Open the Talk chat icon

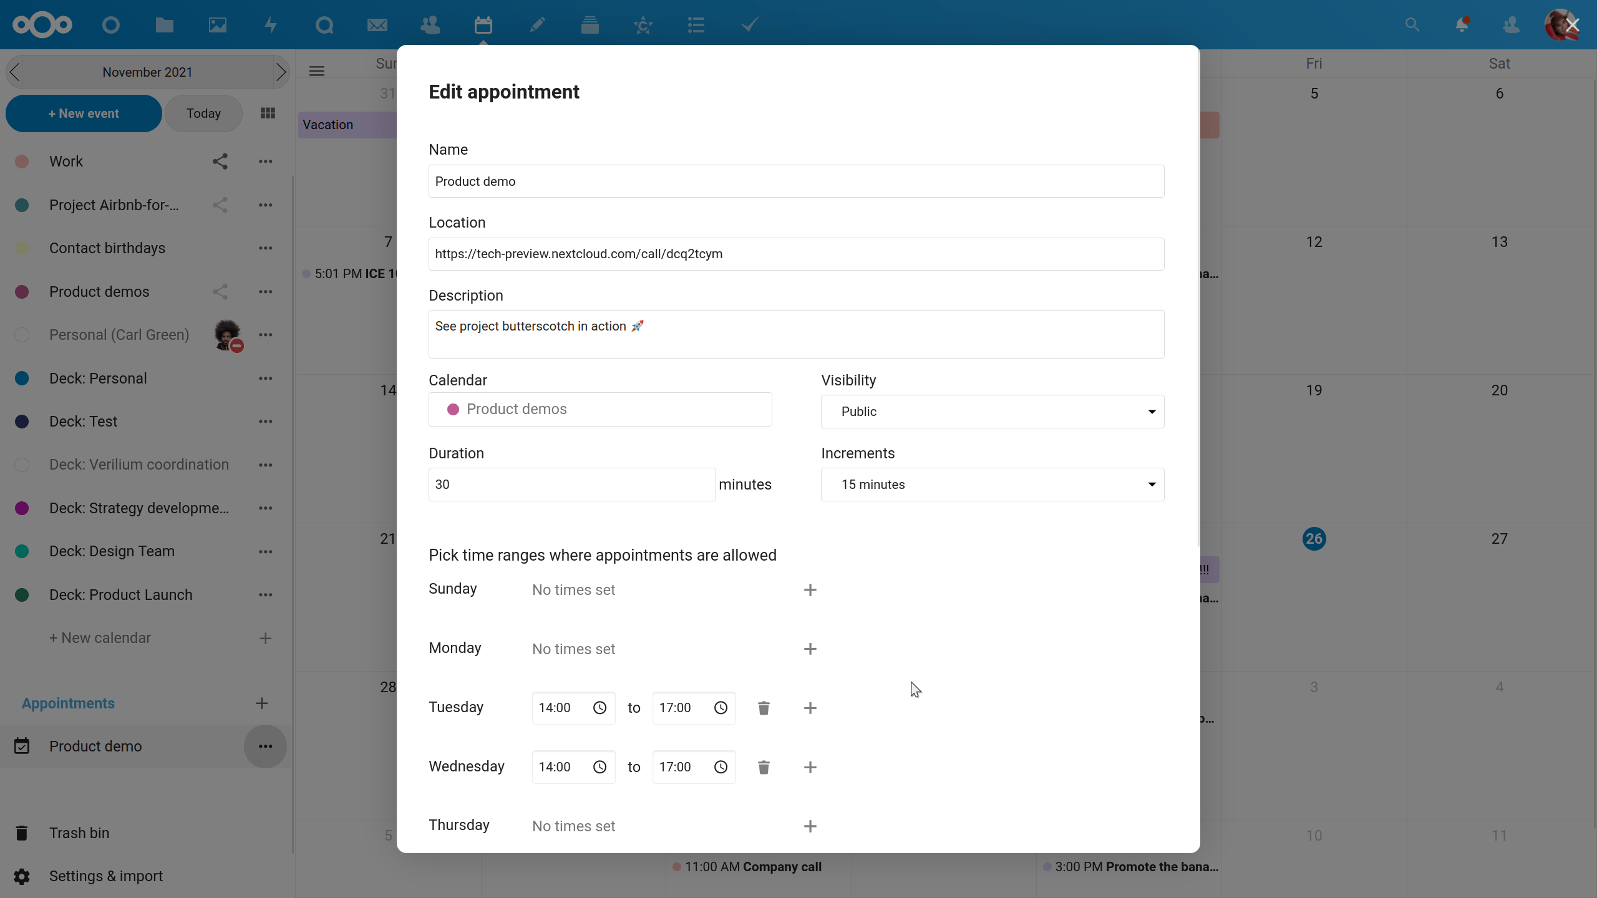pyautogui.click(x=324, y=25)
